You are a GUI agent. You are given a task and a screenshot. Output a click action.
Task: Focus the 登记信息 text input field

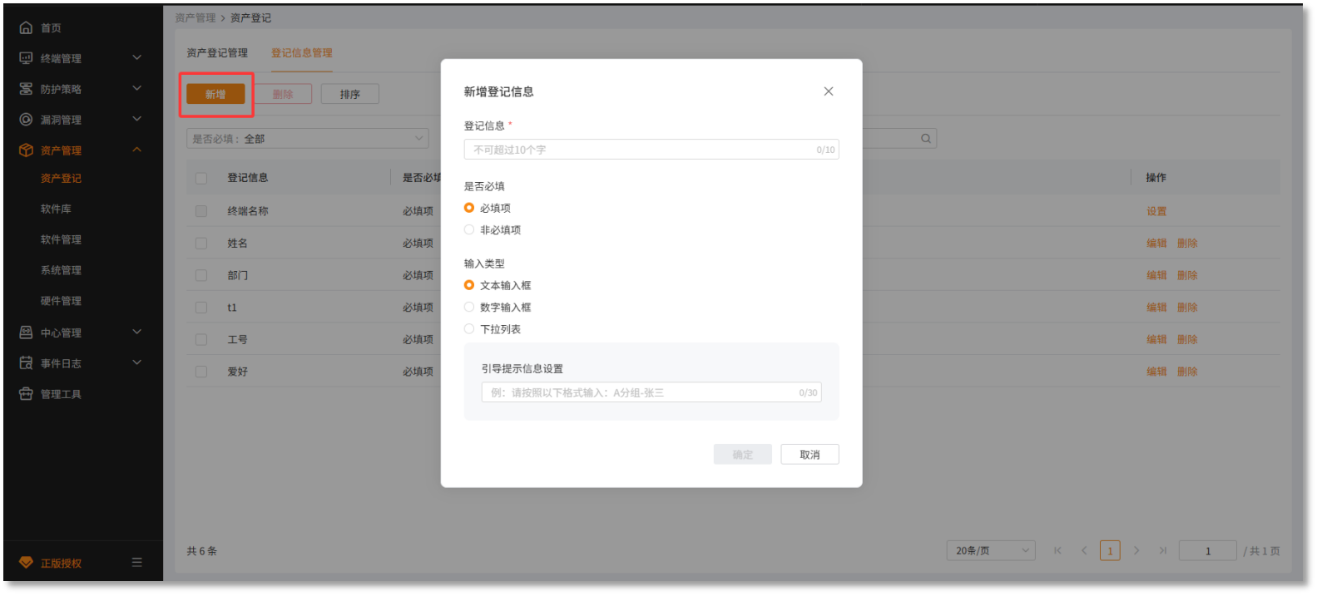tap(651, 150)
